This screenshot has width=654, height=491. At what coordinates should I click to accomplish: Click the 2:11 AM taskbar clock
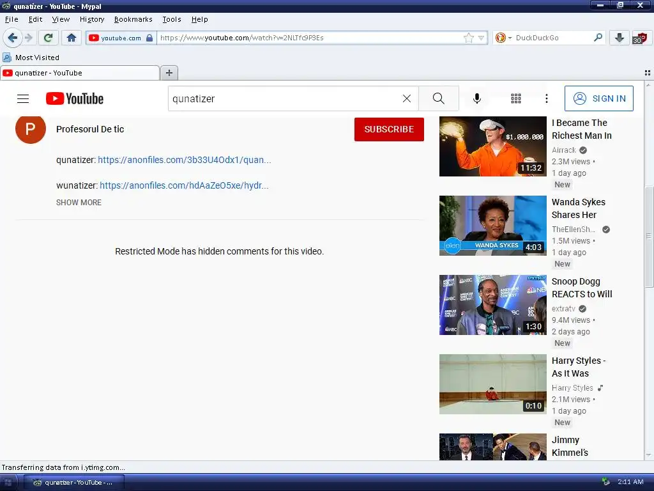coord(630,482)
